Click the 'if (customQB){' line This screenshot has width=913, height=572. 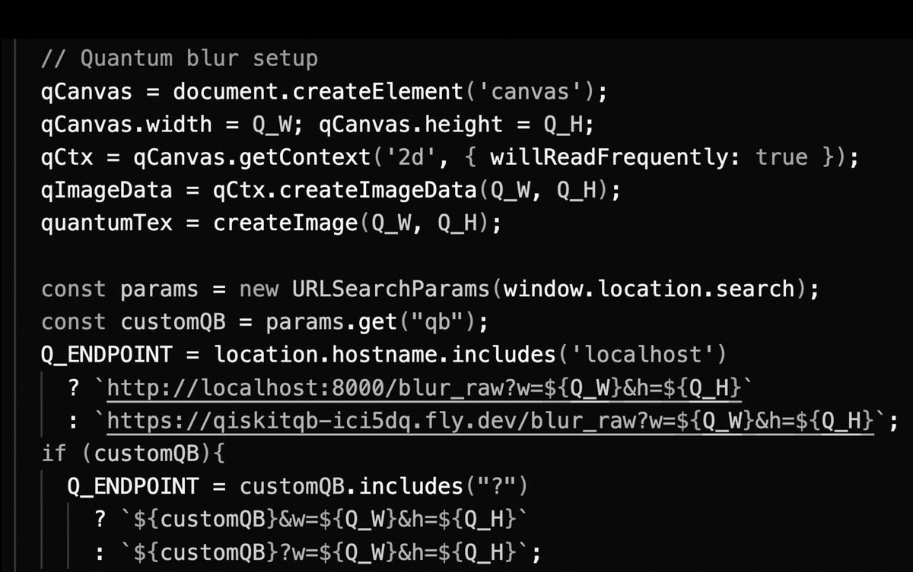(x=133, y=453)
